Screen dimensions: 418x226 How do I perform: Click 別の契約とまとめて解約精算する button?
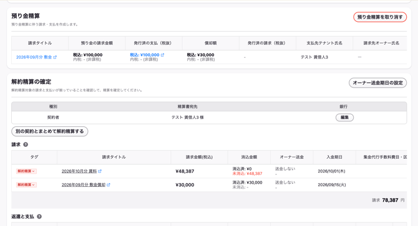tap(49, 131)
